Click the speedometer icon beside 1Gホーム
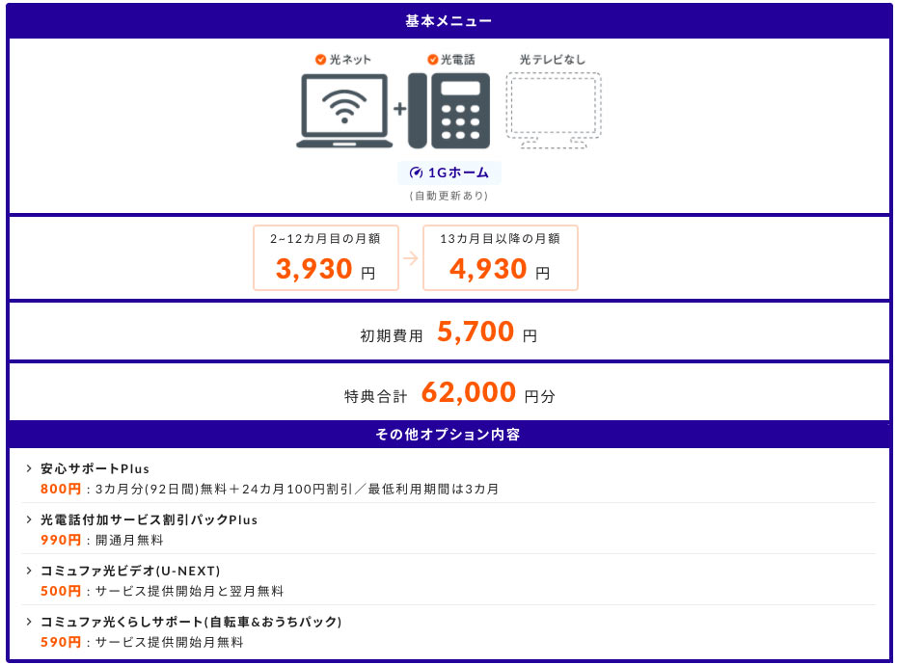Image resolution: width=897 pixels, height=665 pixels. click(416, 173)
